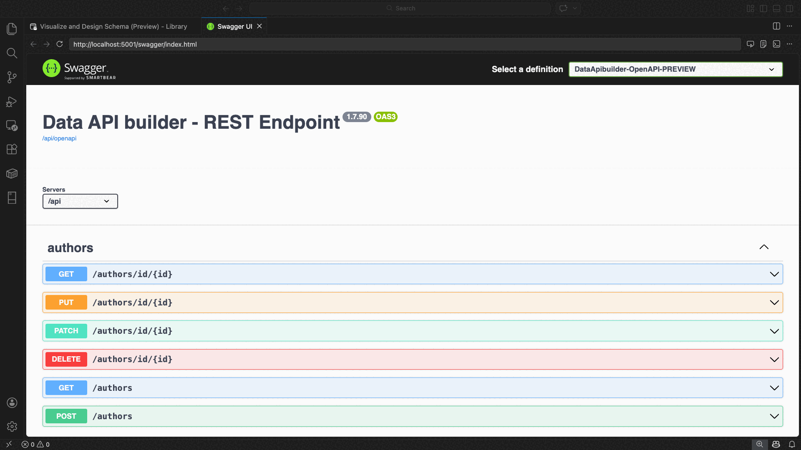This screenshot has width=801, height=450.
Task: Click the browser reload icon
Action: 60,44
